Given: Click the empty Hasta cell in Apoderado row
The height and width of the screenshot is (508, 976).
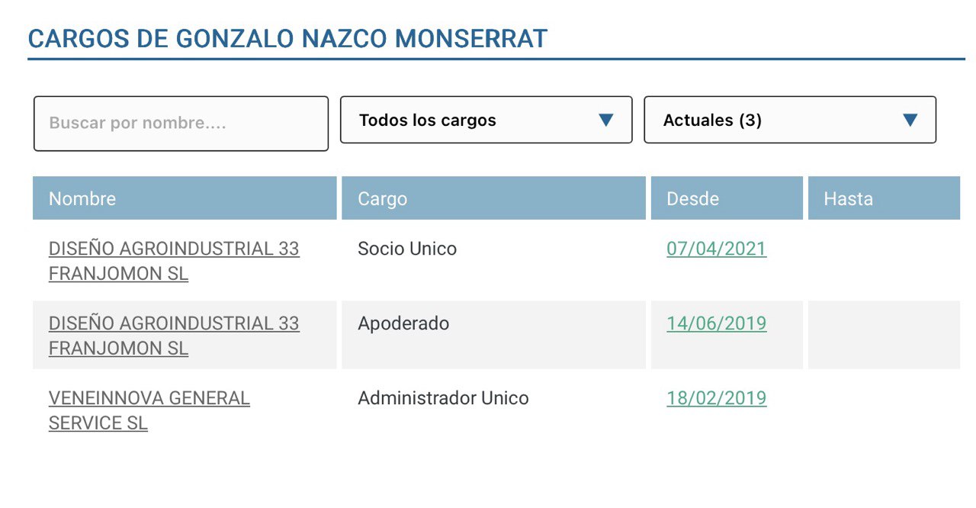Looking at the screenshot, I should point(883,335).
